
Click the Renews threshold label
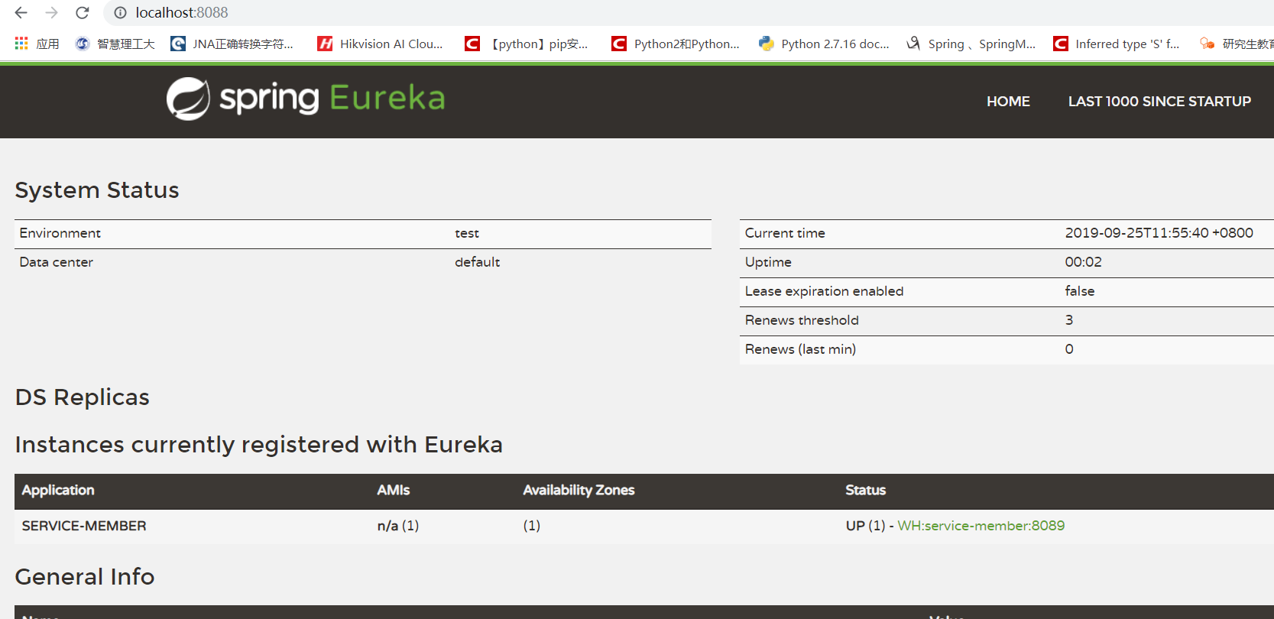click(x=802, y=320)
